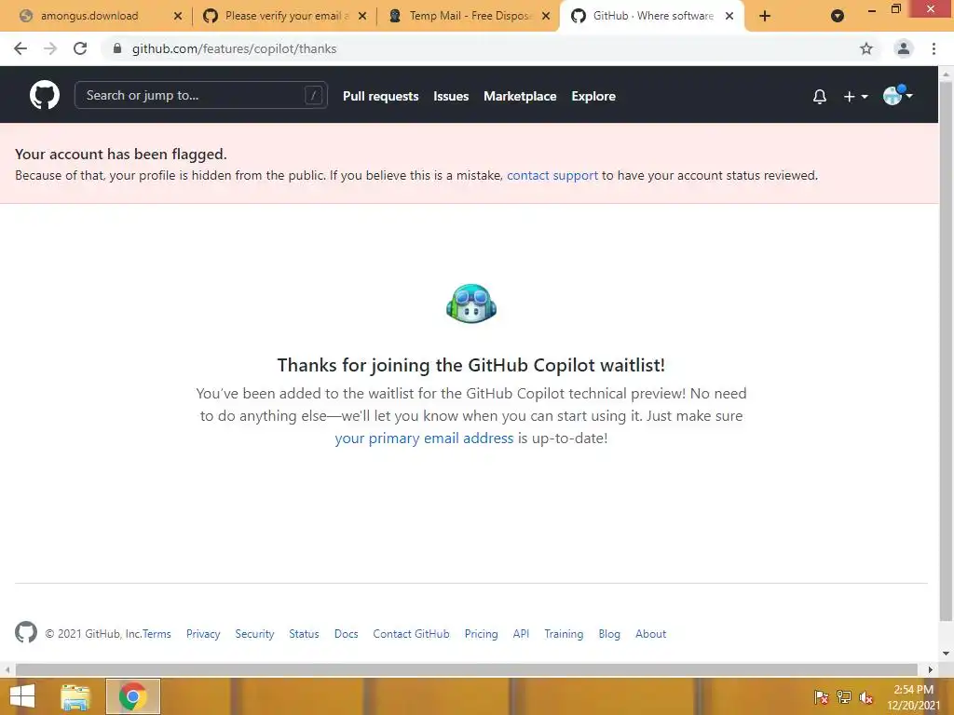Click the GitHub Octocat logo in header

pos(45,96)
